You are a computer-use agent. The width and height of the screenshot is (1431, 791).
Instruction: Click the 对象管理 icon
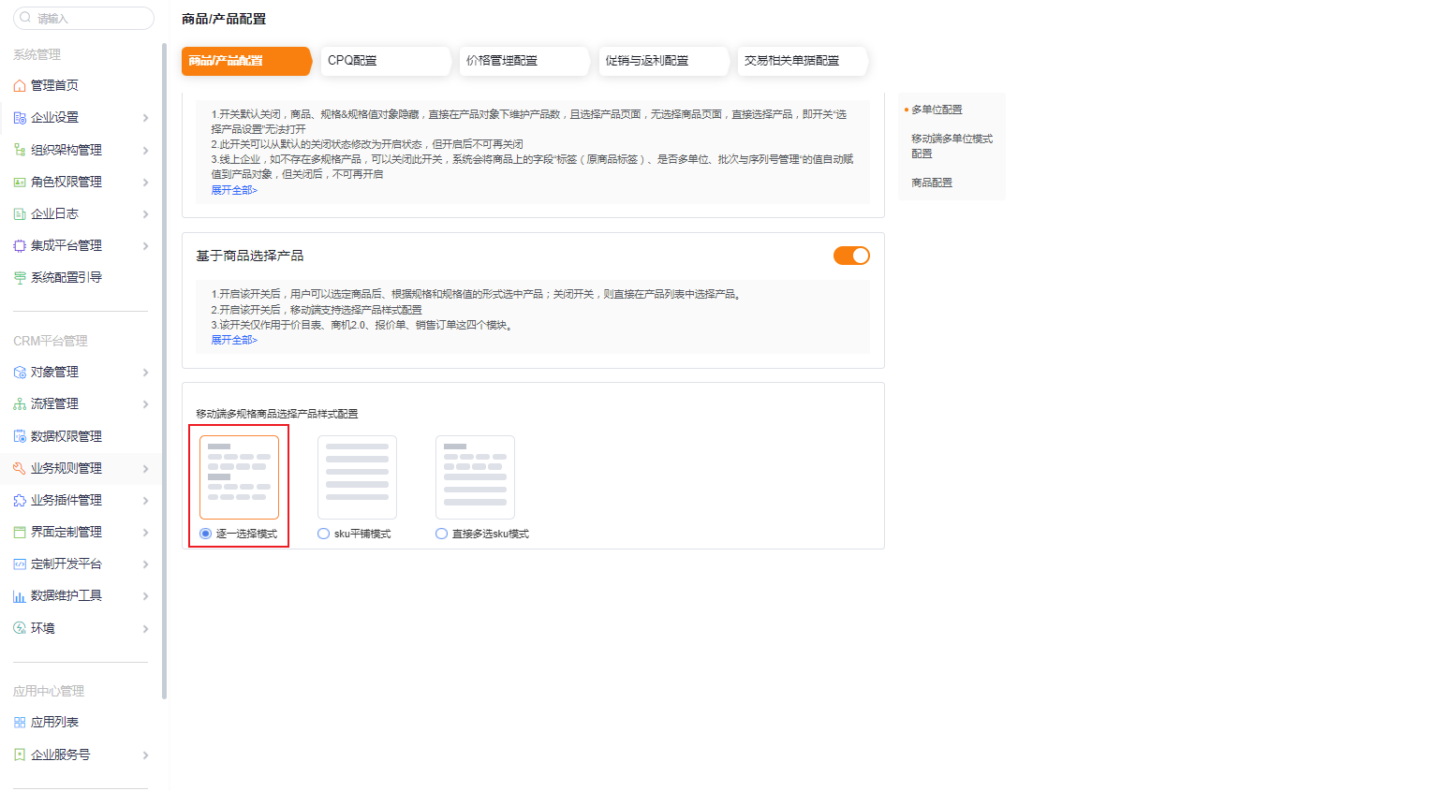[x=20, y=372]
